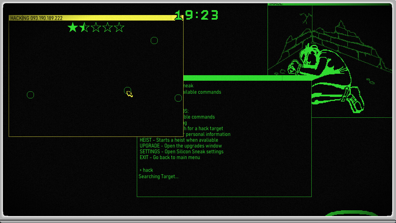This screenshot has width=396, height=223.
Task: Select the circle node at the right edge
Action: [178, 98]
